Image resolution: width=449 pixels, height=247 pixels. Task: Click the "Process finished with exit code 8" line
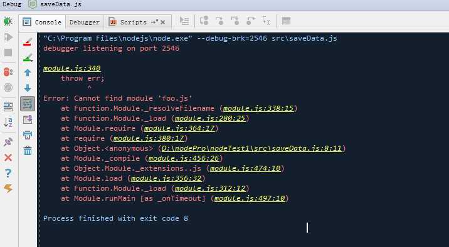coord(115,218)
